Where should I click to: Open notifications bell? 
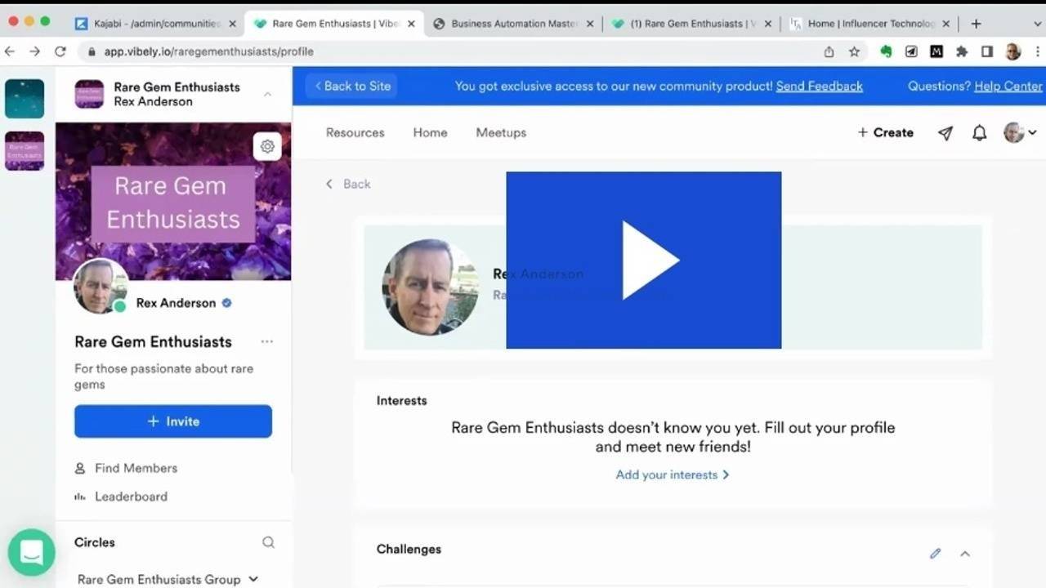(x=979, y=133)
